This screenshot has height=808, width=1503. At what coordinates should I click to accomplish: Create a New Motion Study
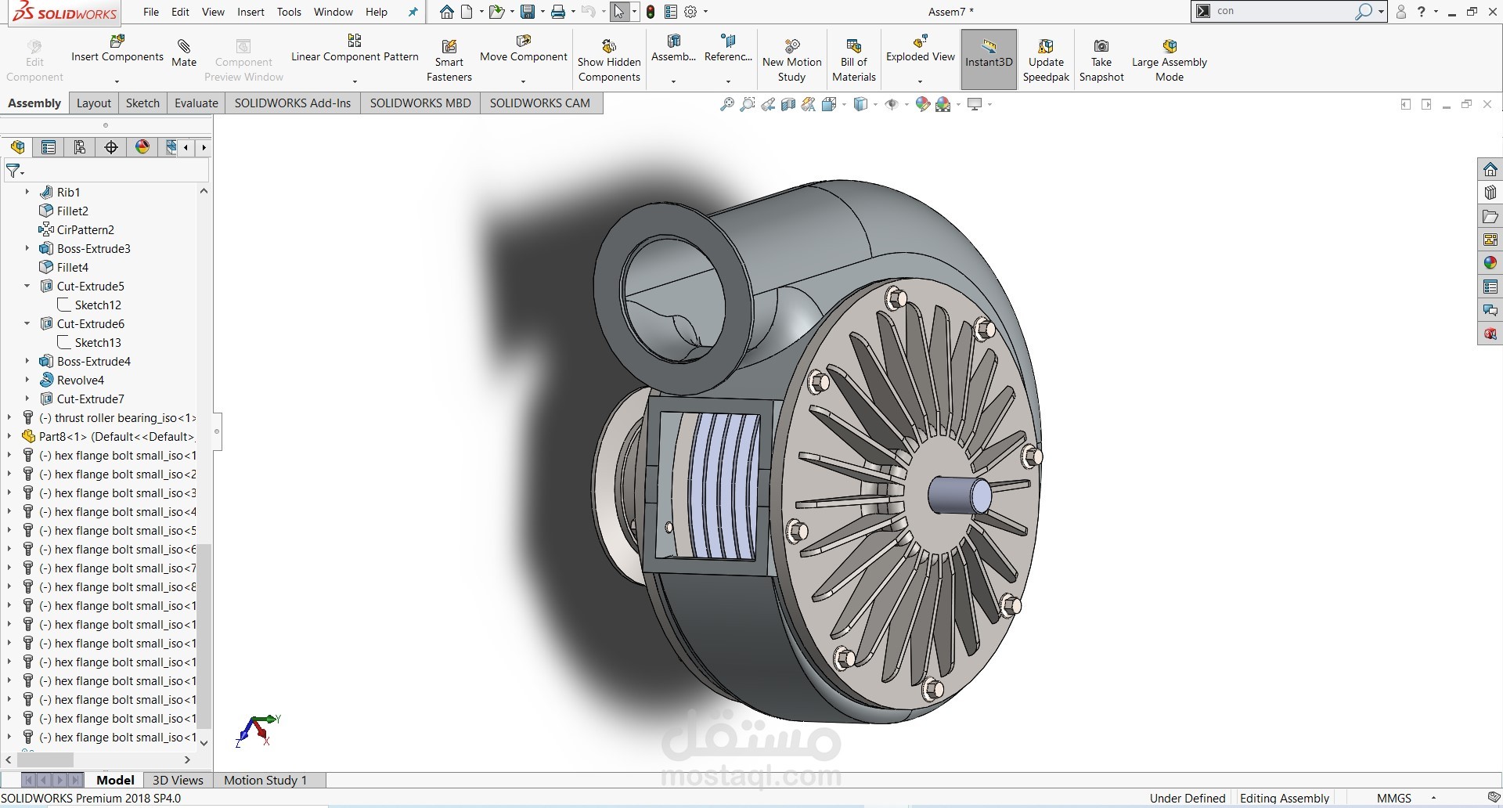(791, 60)
